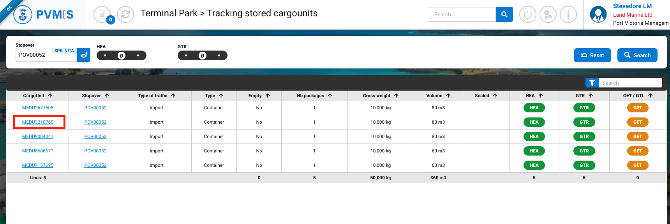Click the eye-plus button beside Stopover field
Image resolution: width=670 pixels, height=224 pixels.
pos(84,55)
